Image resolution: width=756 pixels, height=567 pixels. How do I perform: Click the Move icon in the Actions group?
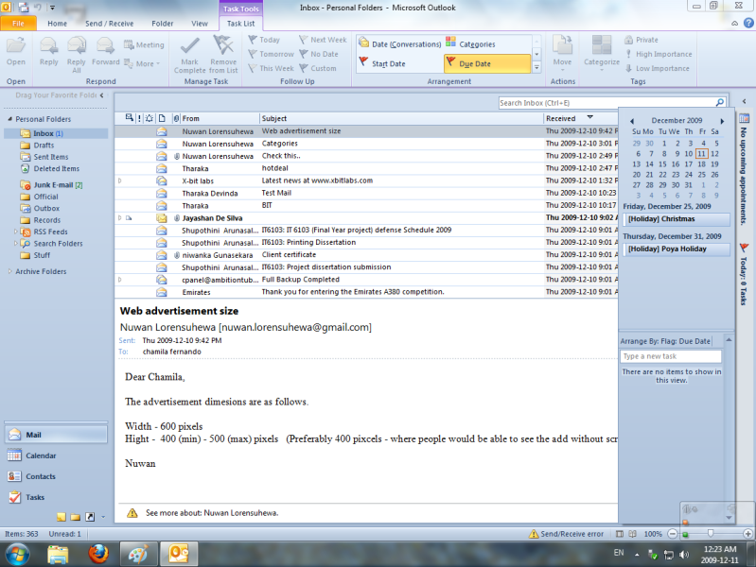coord(562,45)
